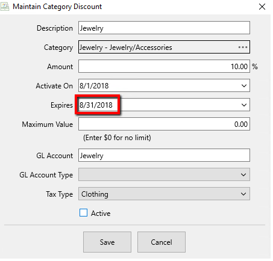273x261 pixels.
Task: Select the Tax Type box showing Clothing
Action: [x=164, y=194]
